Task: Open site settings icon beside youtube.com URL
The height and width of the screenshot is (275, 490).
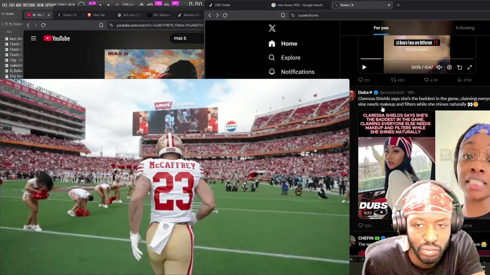Action: (111, 25)
